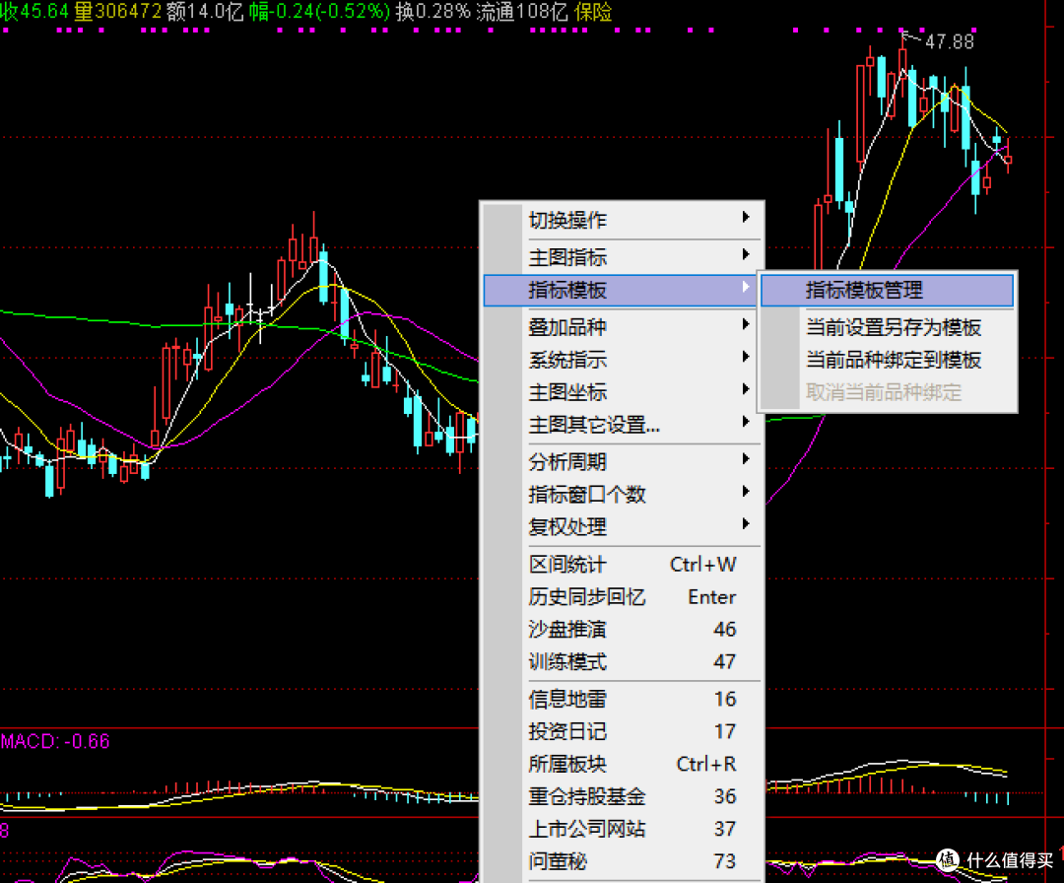This screenshot has height=883, width=1064.
Task: Open the 主图指标 submenu
Action: (623, 256)
